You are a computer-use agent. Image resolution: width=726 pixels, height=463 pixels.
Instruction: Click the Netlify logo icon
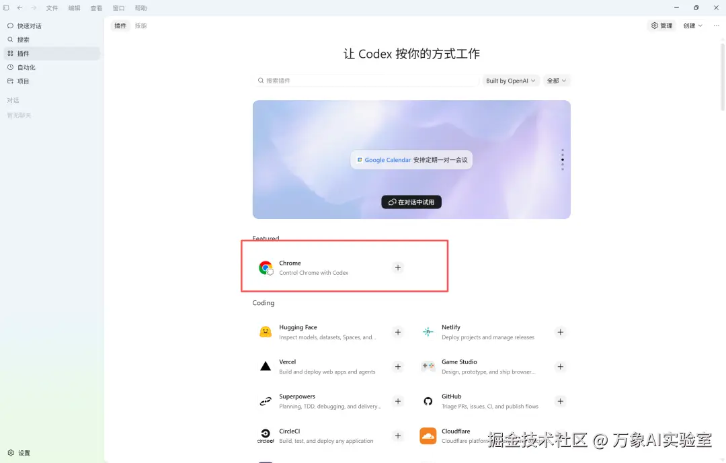click(x=428, y=332)
